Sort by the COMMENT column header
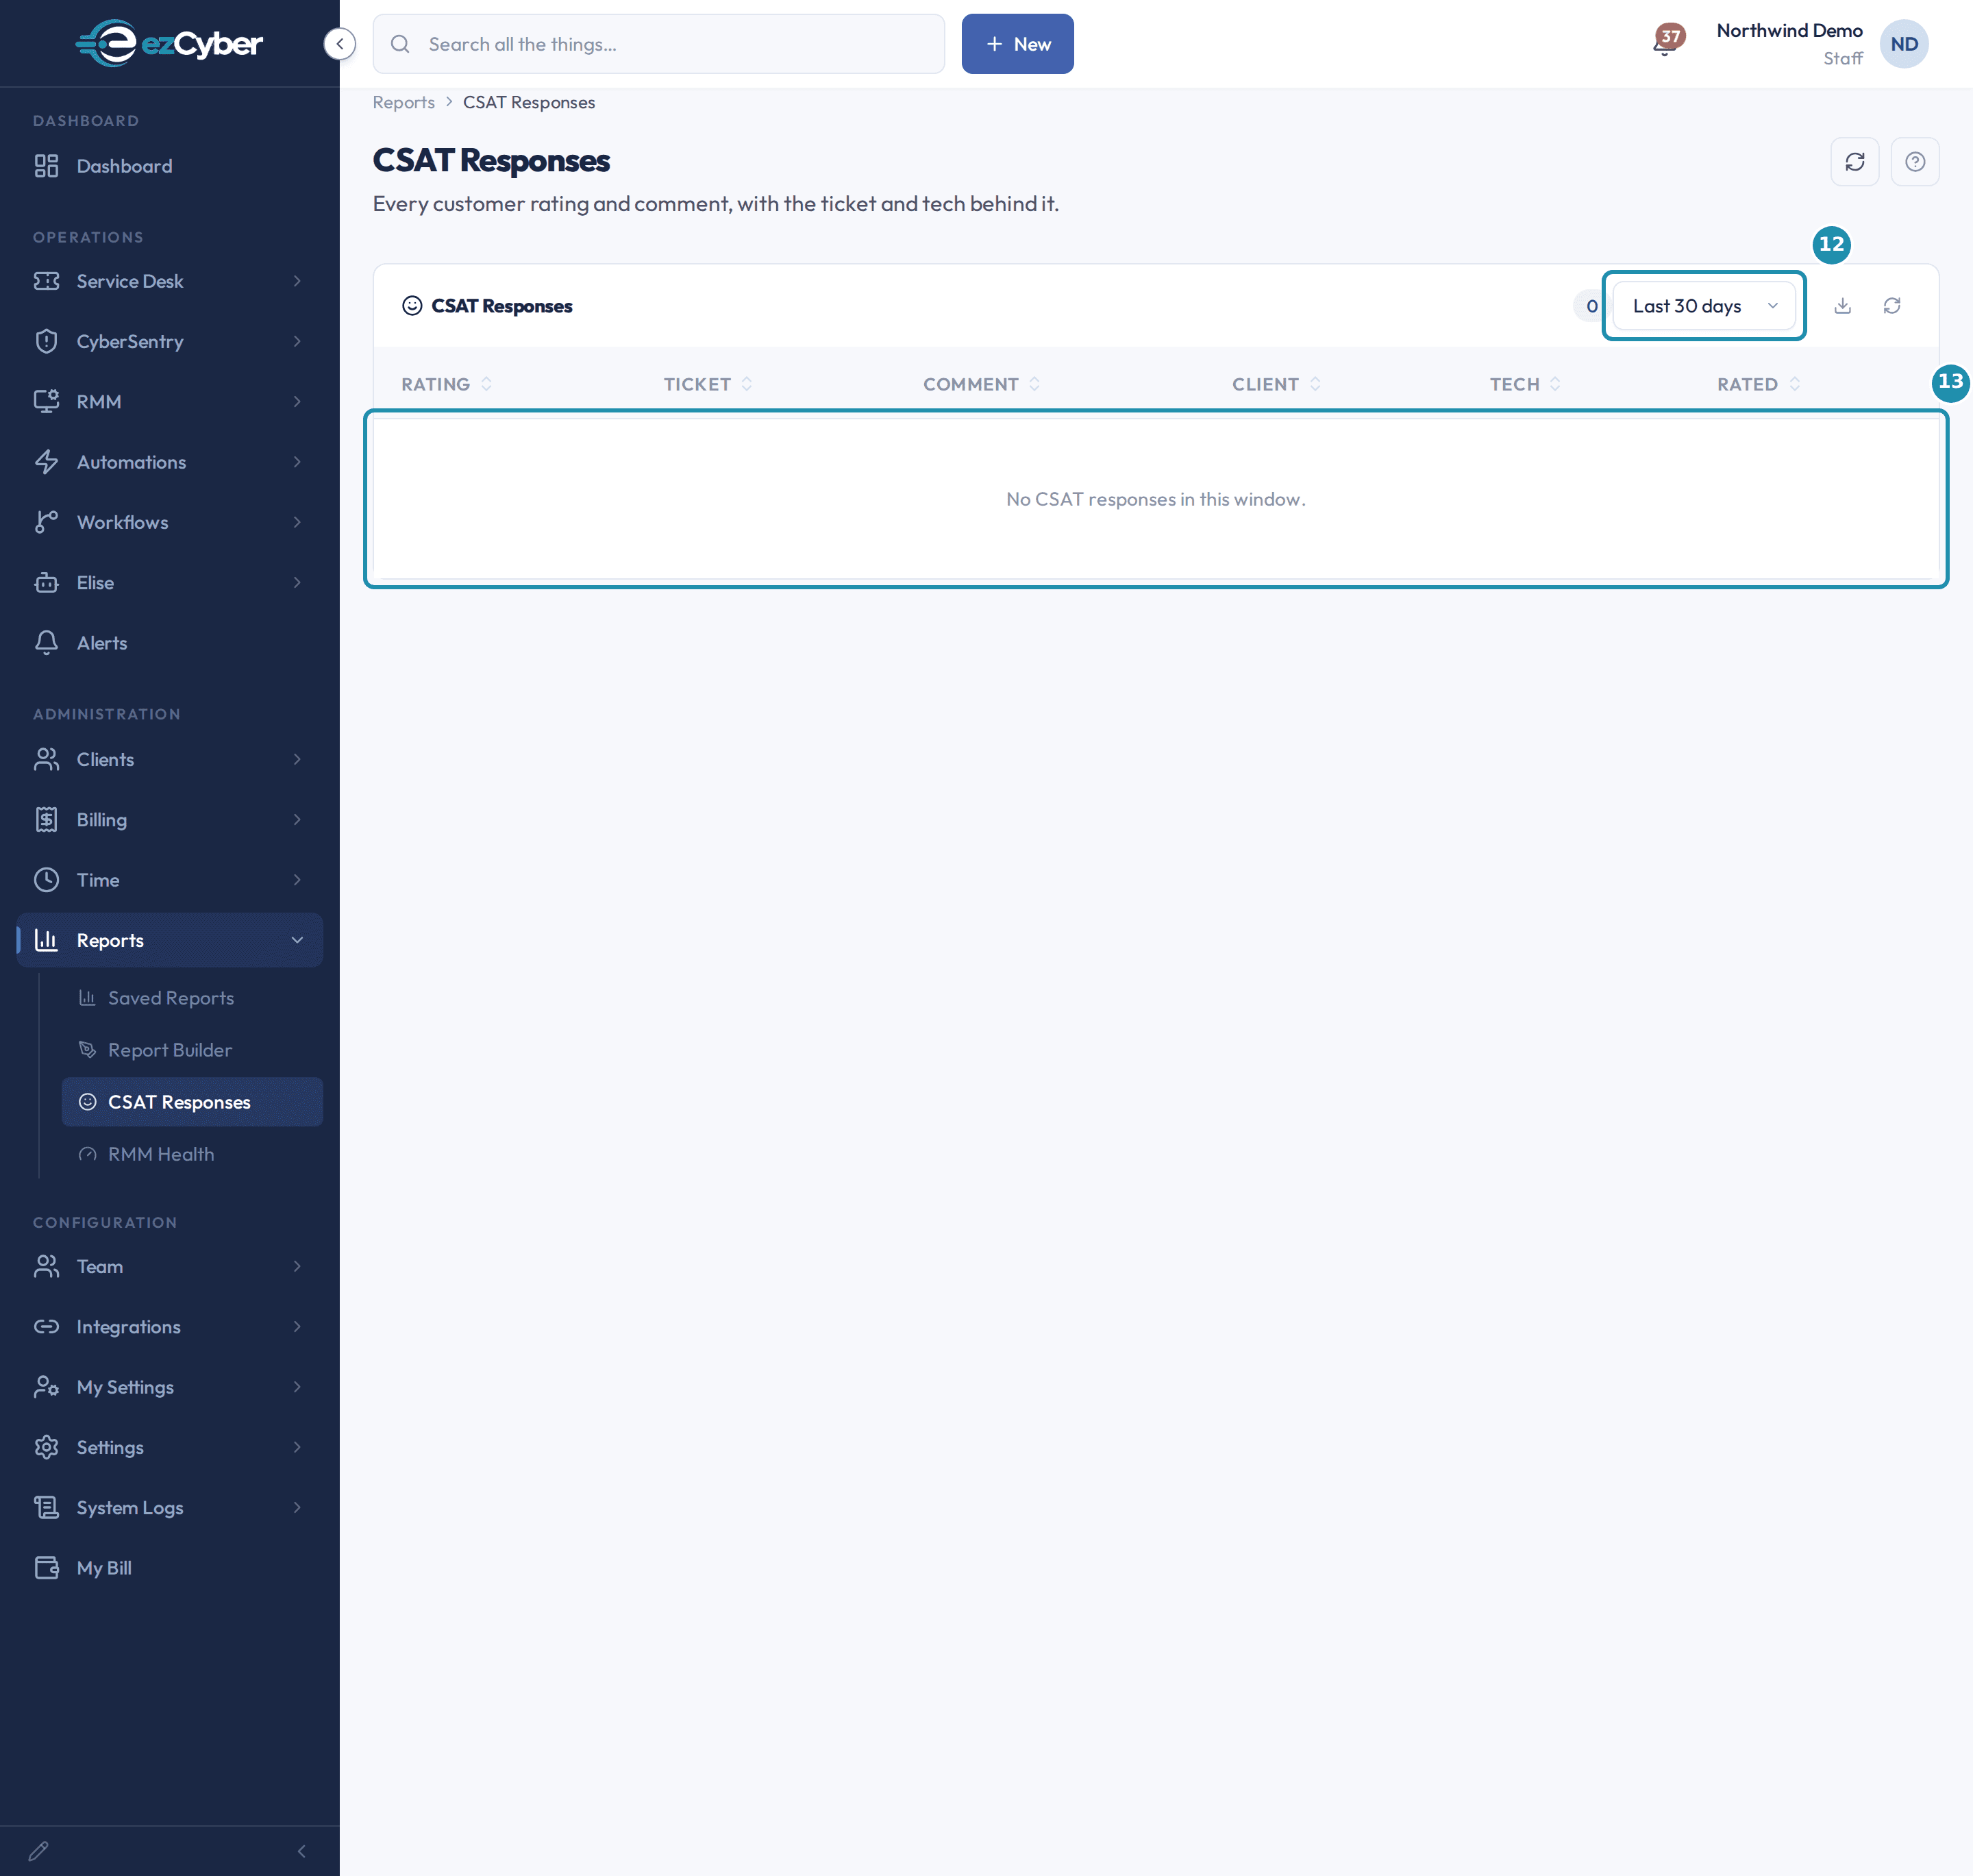 982,384
